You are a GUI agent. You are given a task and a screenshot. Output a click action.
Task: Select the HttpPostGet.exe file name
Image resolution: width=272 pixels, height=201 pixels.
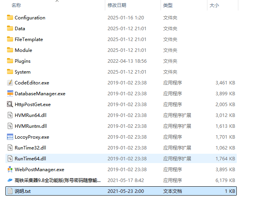[x=33, y=105]
